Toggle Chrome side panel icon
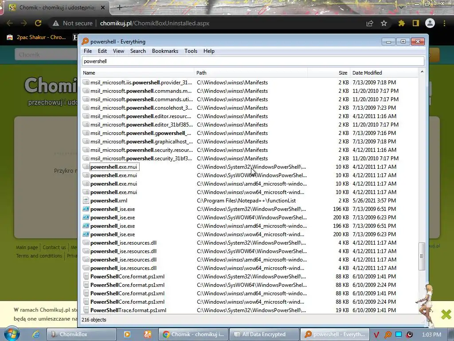The width and height of the screenshot is (454, 341). pyautogui.click(x=416, y=23)
